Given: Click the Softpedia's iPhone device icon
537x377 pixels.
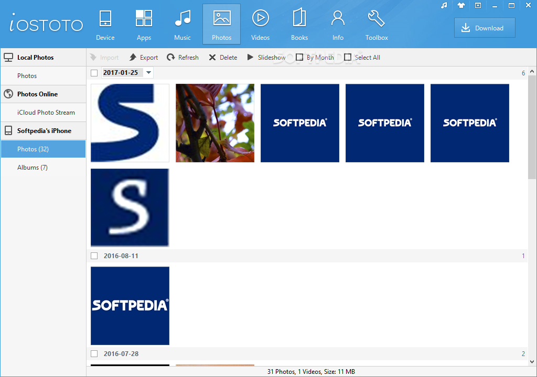Looking at the screenshot, I should [x=8, y=131].
